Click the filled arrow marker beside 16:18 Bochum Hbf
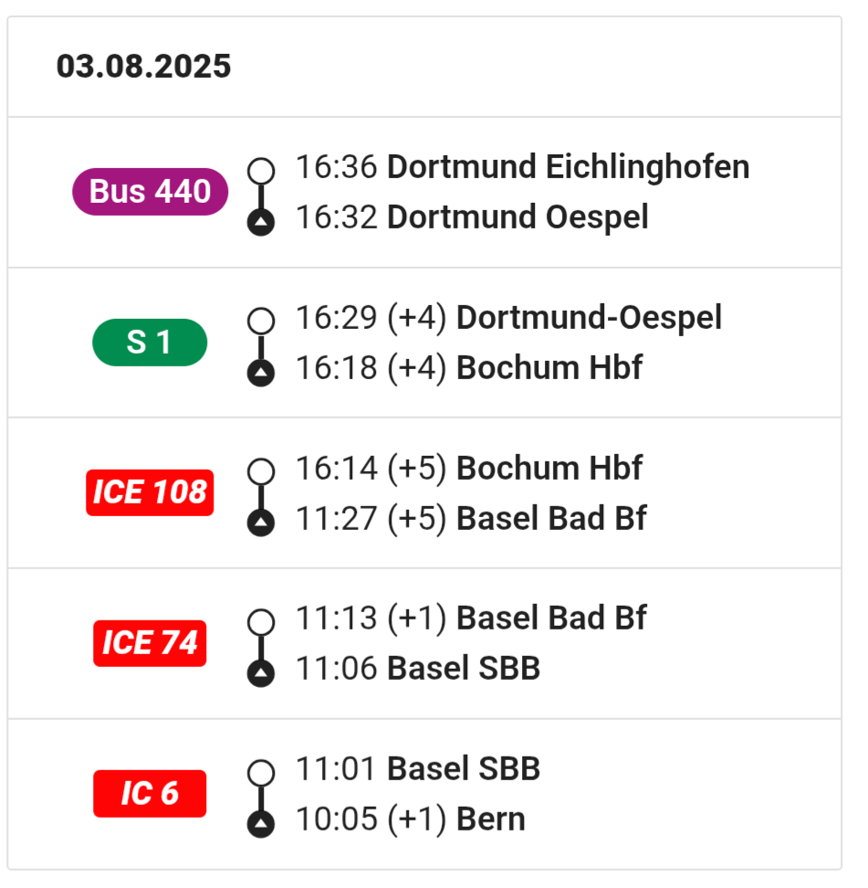 tap(261, 372)
